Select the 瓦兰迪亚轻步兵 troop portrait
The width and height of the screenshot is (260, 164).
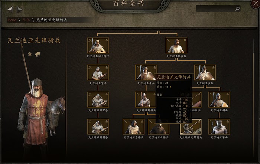coord(176,45)
